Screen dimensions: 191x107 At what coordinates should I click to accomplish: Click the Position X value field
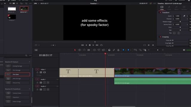point(177,19)
